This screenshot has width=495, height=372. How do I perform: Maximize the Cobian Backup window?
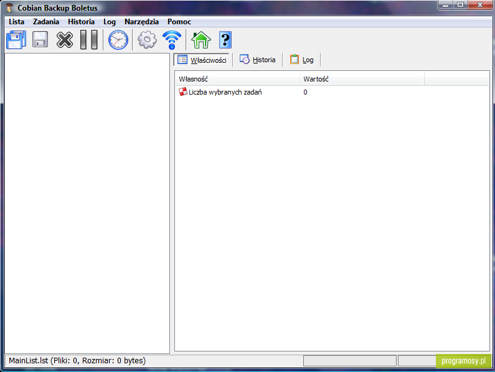(x=460, y=5)
